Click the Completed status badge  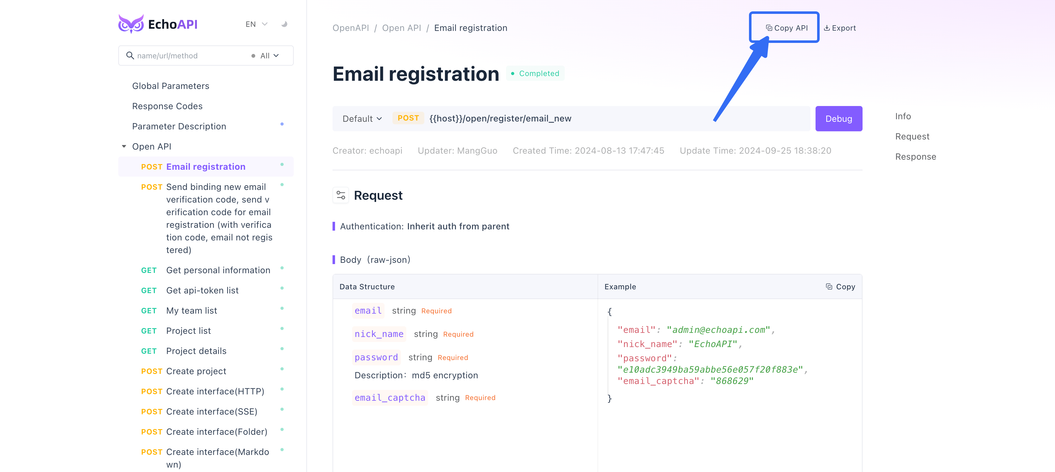pyautogui.click(x=535, y=73)
